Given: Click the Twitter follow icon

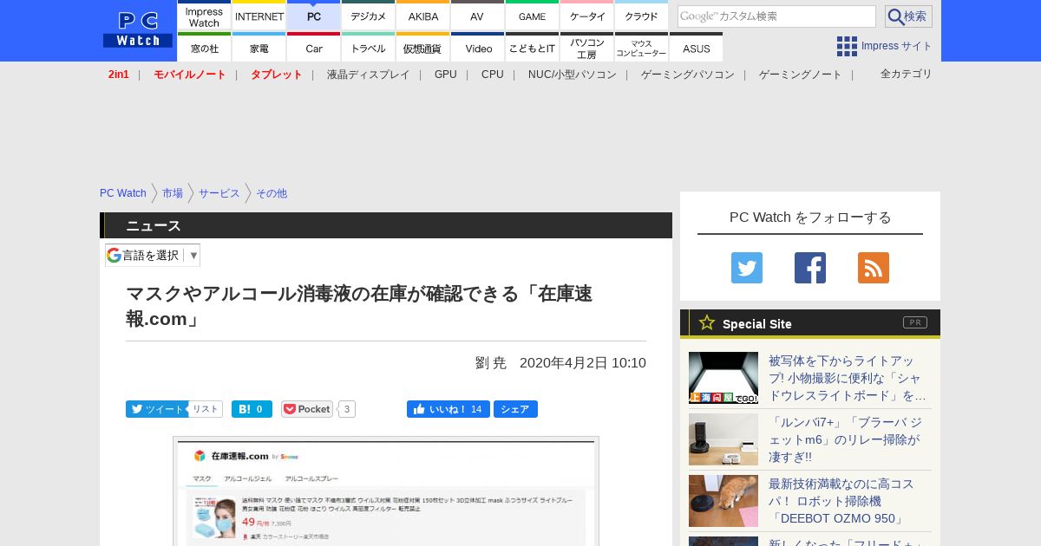Looking at the screenshot, I should (x=746, y=268).
